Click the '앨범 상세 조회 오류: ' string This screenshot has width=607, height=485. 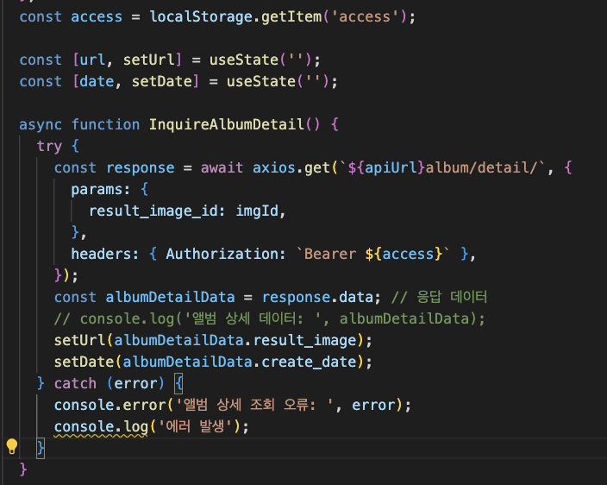pos(254,405)
